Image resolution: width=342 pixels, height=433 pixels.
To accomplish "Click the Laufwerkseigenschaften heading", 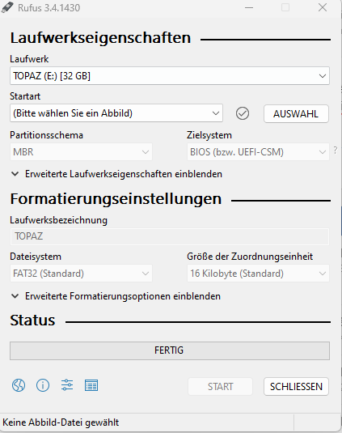I will 100,38.
